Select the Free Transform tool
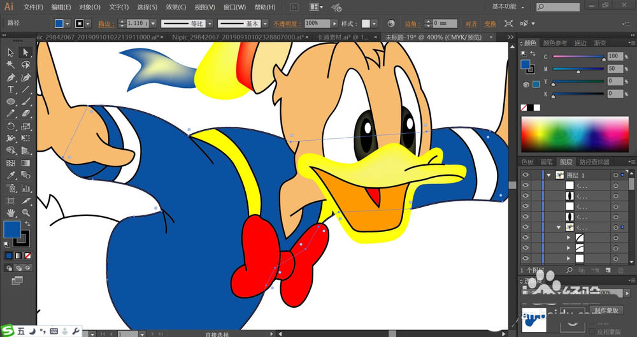The height and width of the screenshot is (337, 637). tap(25, 138)
